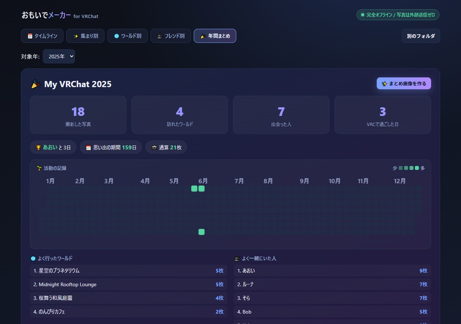Open the 対象年 2025年 dropdown
This screenshot has width=461, height=324.
[59, 56]
